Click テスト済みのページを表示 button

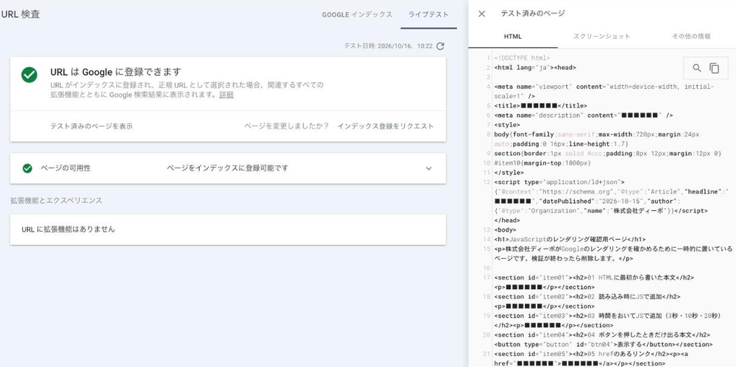pyautogui.click(x=91, y=127)
